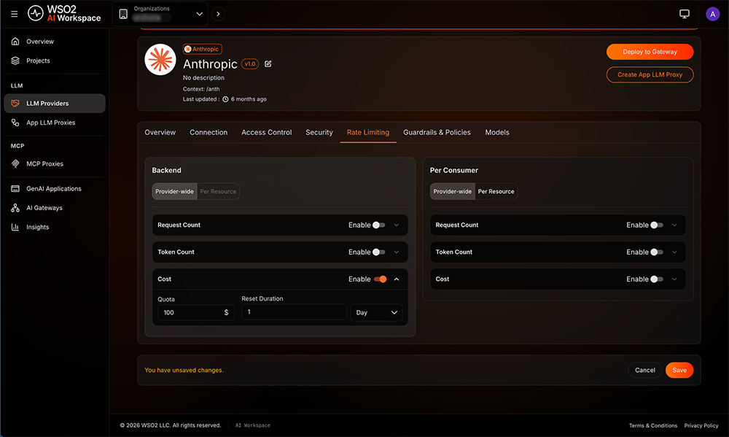
Task: Click the Anthropic provider logo
Action: pyautogui.click(x=160, y=60)
